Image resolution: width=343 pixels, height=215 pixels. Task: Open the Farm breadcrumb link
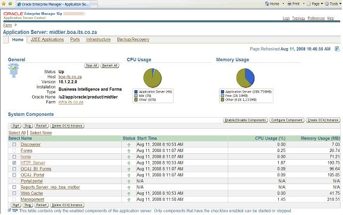8,26
